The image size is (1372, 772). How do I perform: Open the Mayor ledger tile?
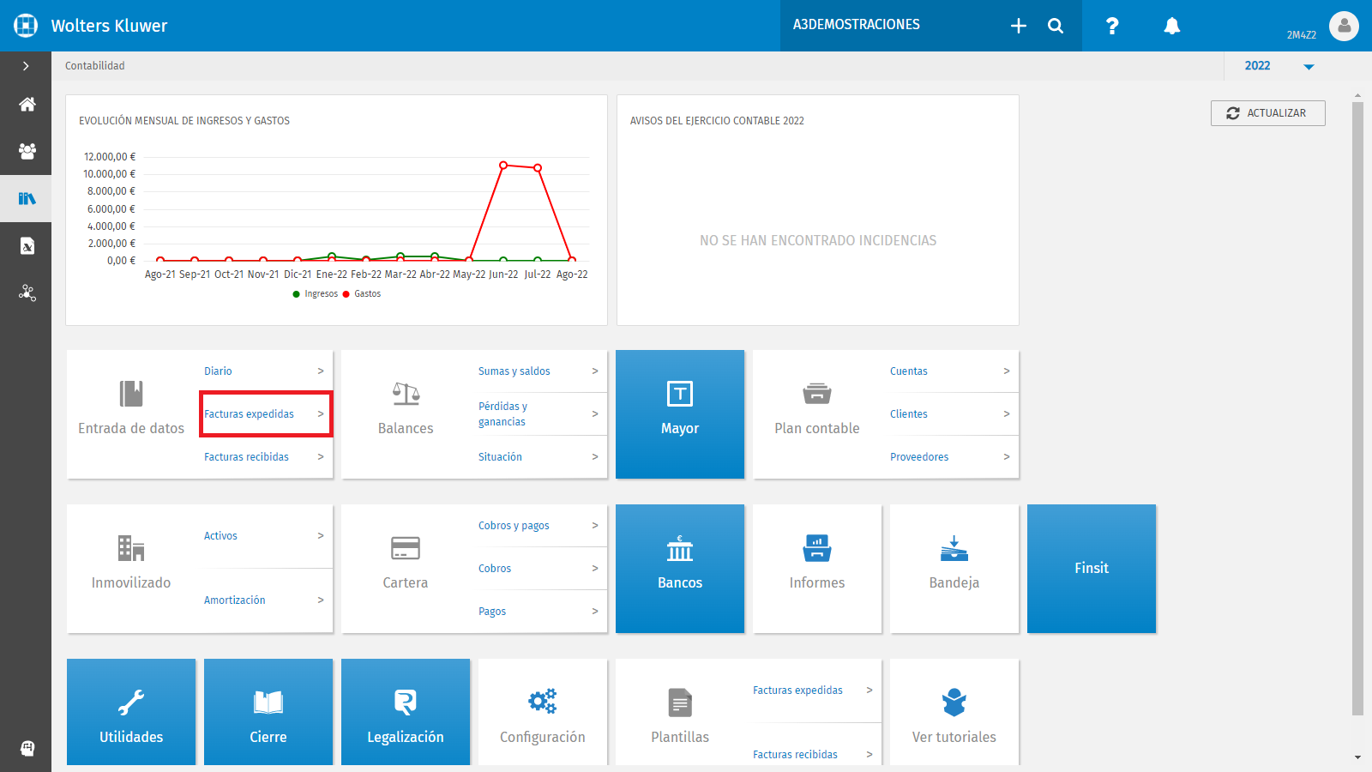pyautogui.click(x=680, y=414)
